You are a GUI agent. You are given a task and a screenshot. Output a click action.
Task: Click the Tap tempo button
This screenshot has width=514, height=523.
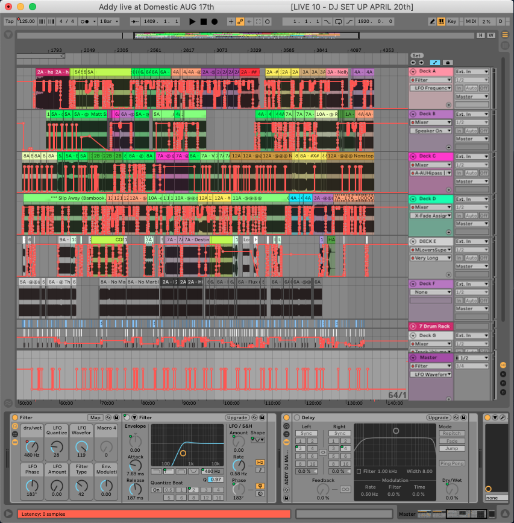[10, 21]
